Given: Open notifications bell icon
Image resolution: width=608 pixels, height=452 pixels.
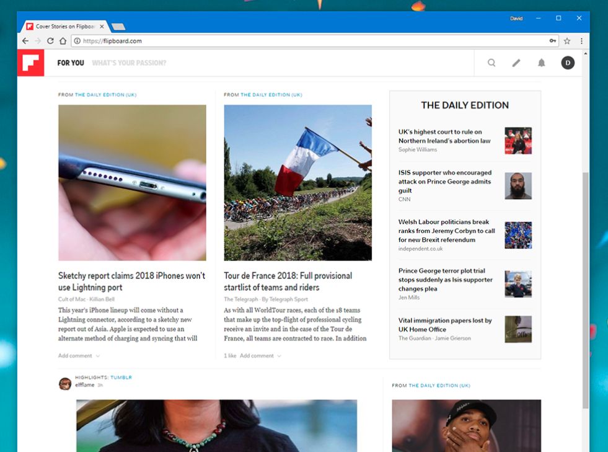Looking at the screenshot, I should click(x=541, y=63).
